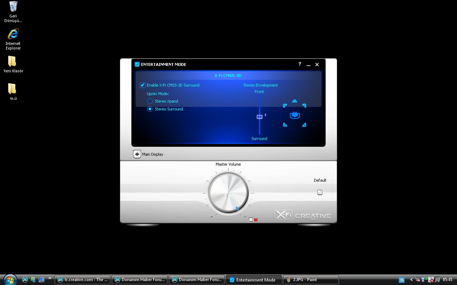
Task: Click the Stereo Envelopment label
Action: (x=261, y=85)
